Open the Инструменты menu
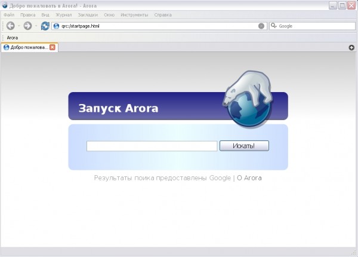 click(x=134, y=15)
